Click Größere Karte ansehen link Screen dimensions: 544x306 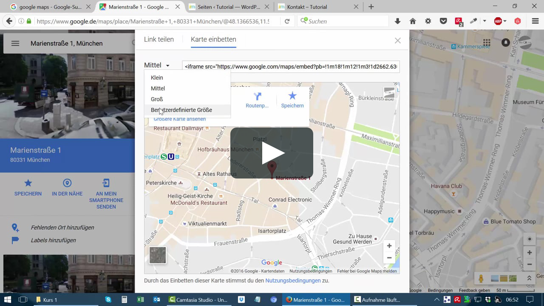point(180,119)
